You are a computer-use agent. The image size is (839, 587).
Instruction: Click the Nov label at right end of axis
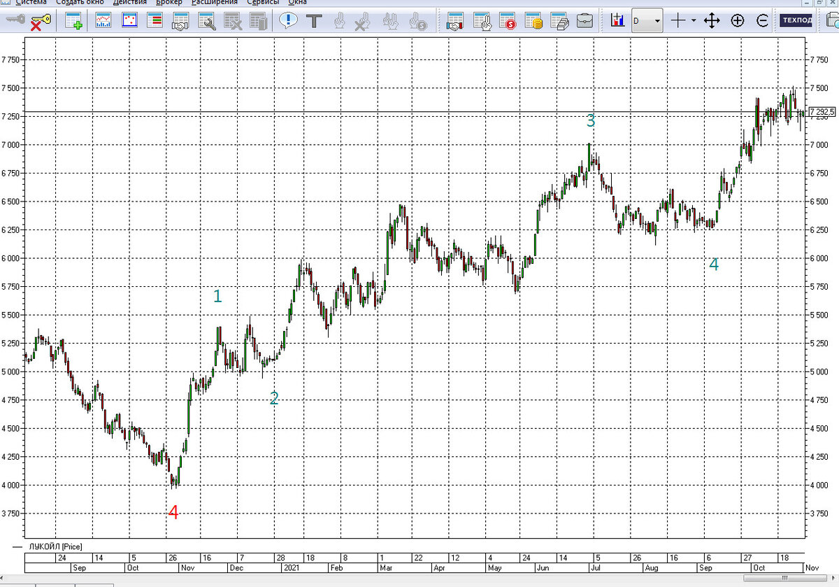811,567
